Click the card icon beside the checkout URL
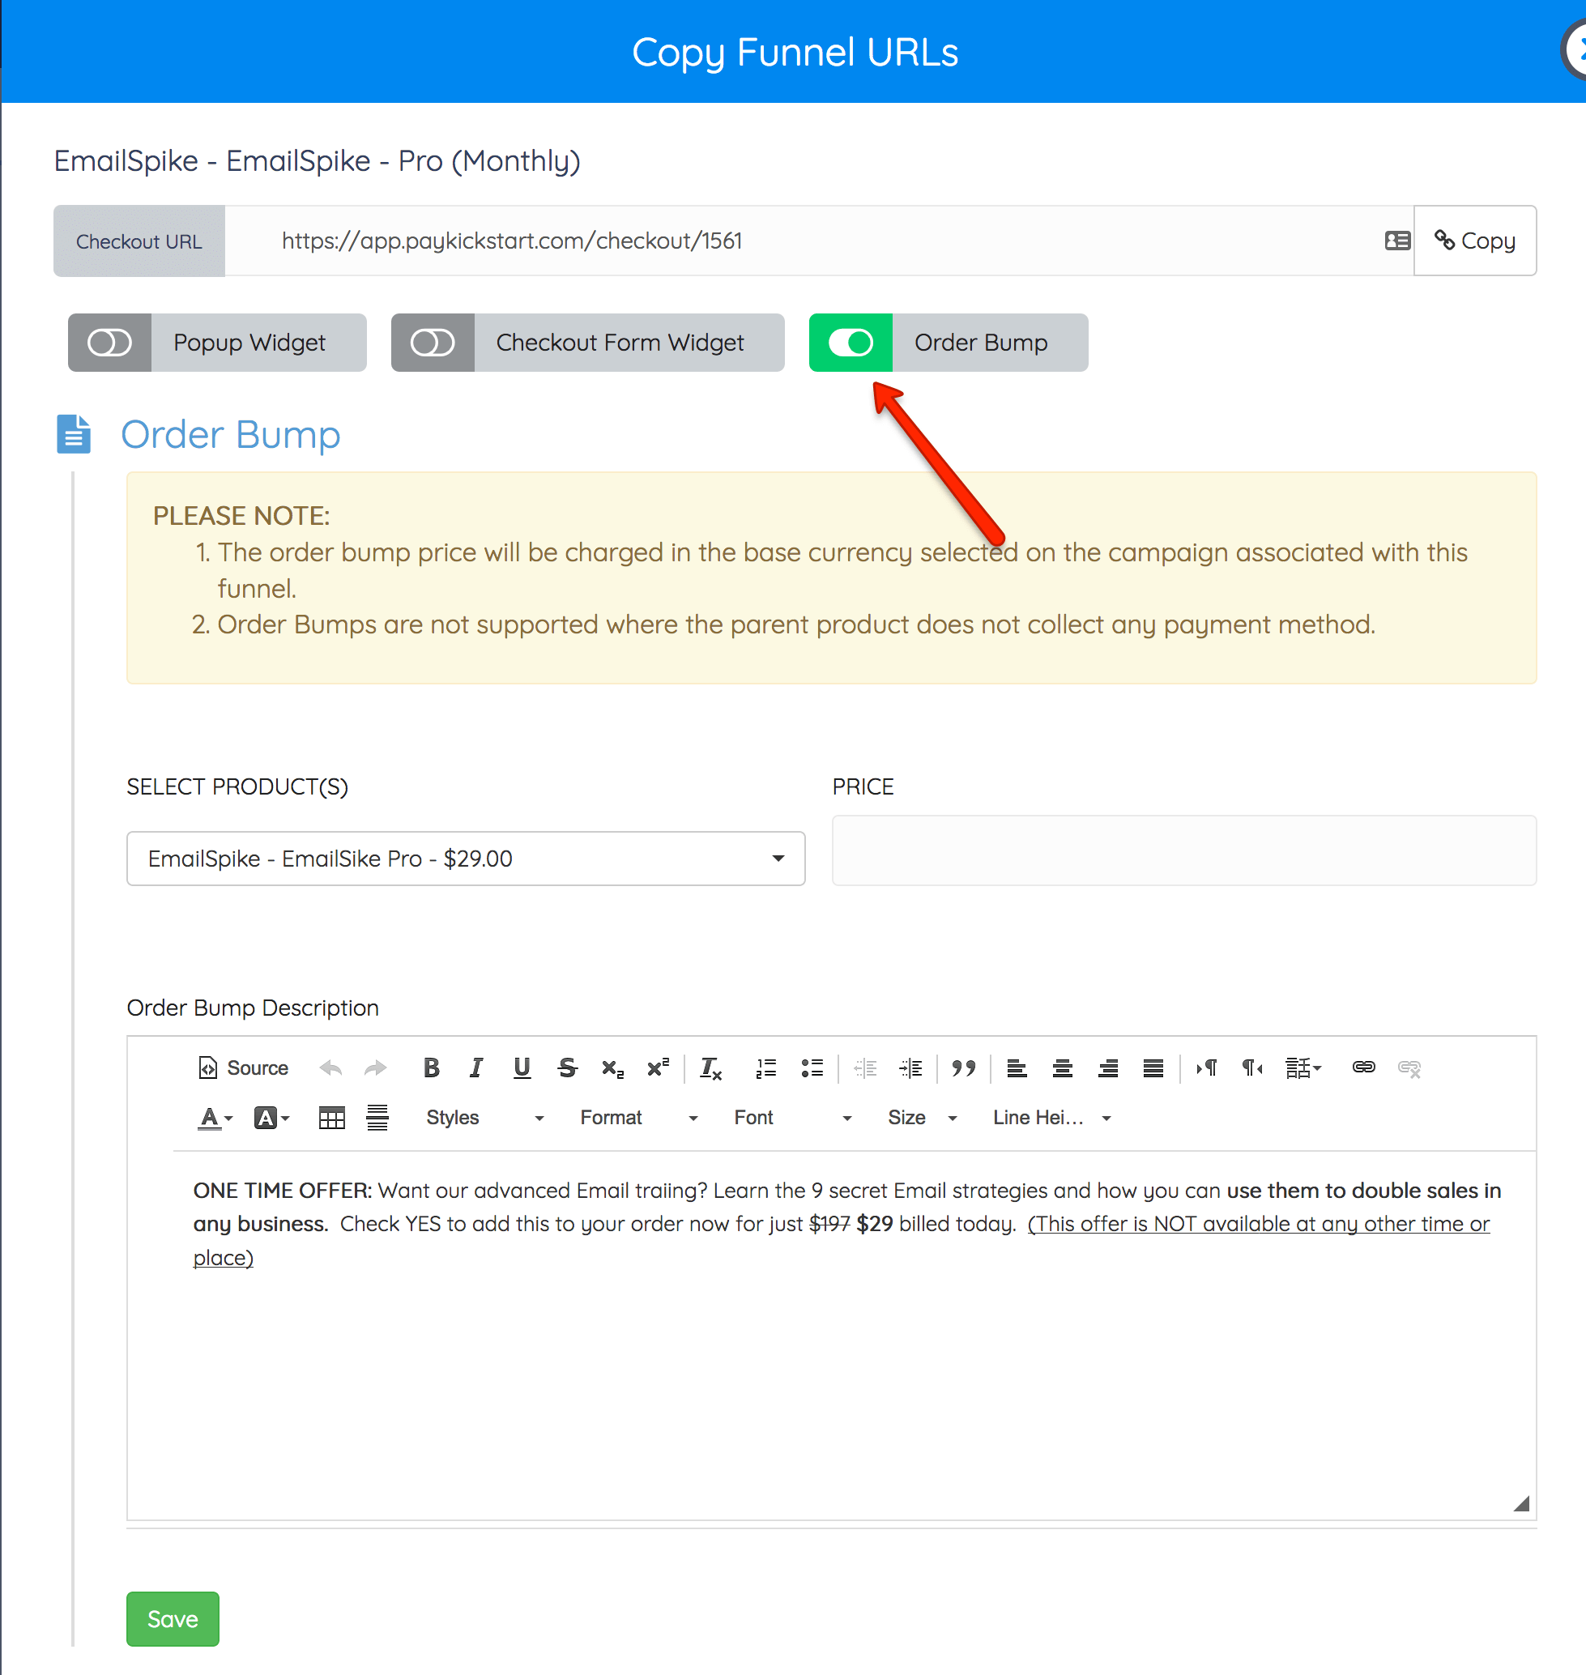The image size is (1586, 1675). coord(1396,241)
